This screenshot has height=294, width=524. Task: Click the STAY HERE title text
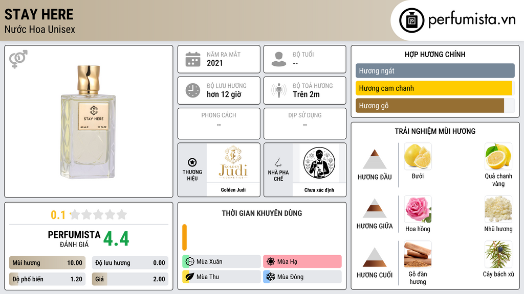(39, 14)
